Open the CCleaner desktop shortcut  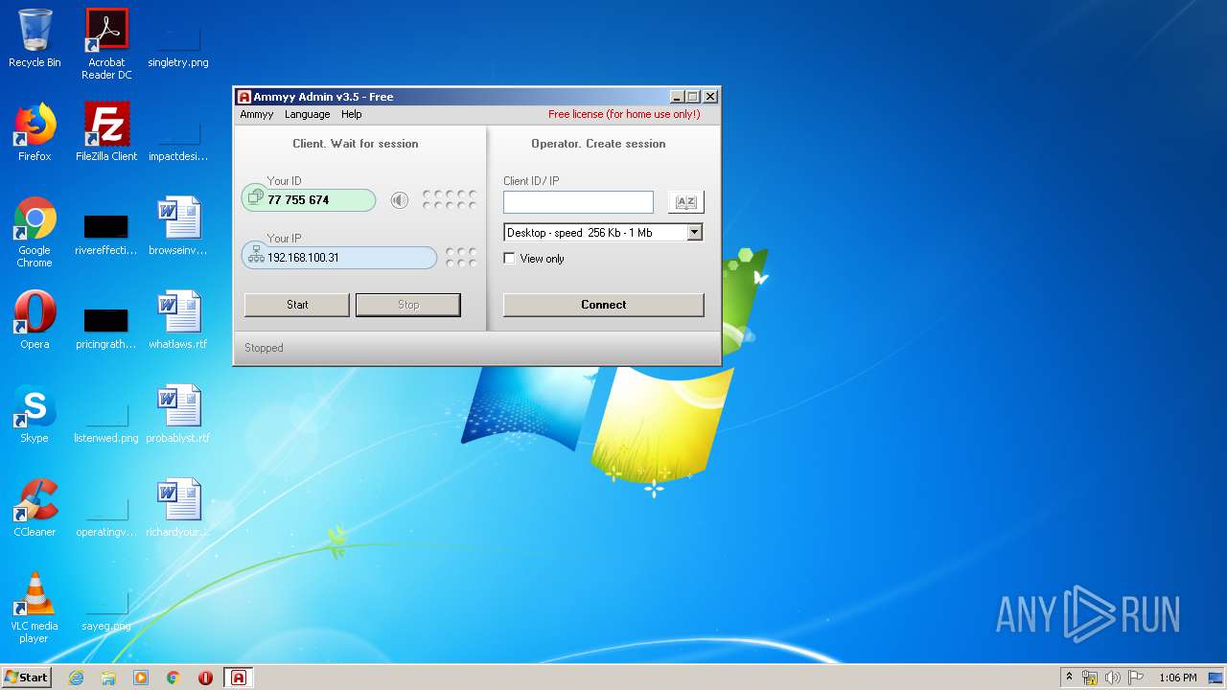(35, 508)
